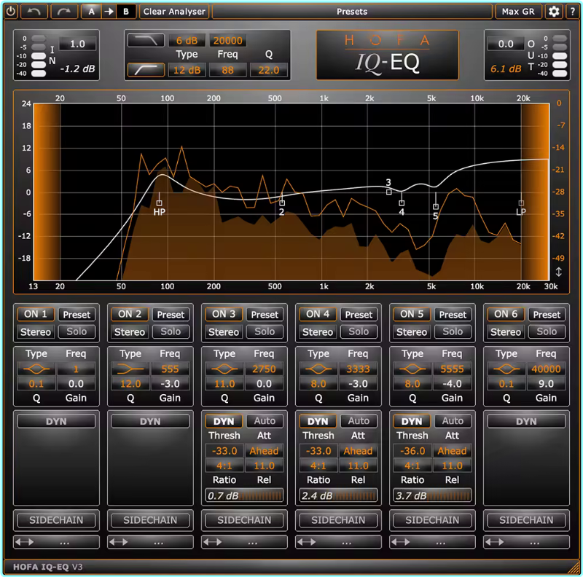Click Clear Analyser button
Screen dimensions: 583x577
174,12
